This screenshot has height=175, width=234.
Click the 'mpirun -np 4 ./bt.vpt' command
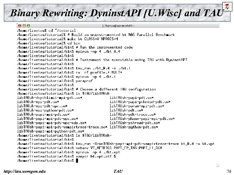coord(98,152)
